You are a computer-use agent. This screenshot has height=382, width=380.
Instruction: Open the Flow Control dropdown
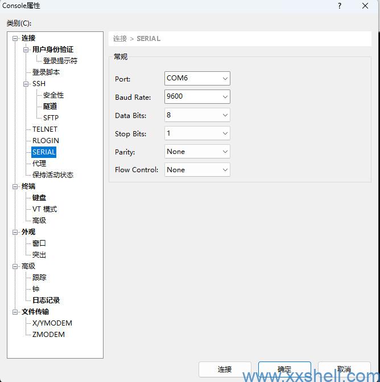(x=197, y=170)
